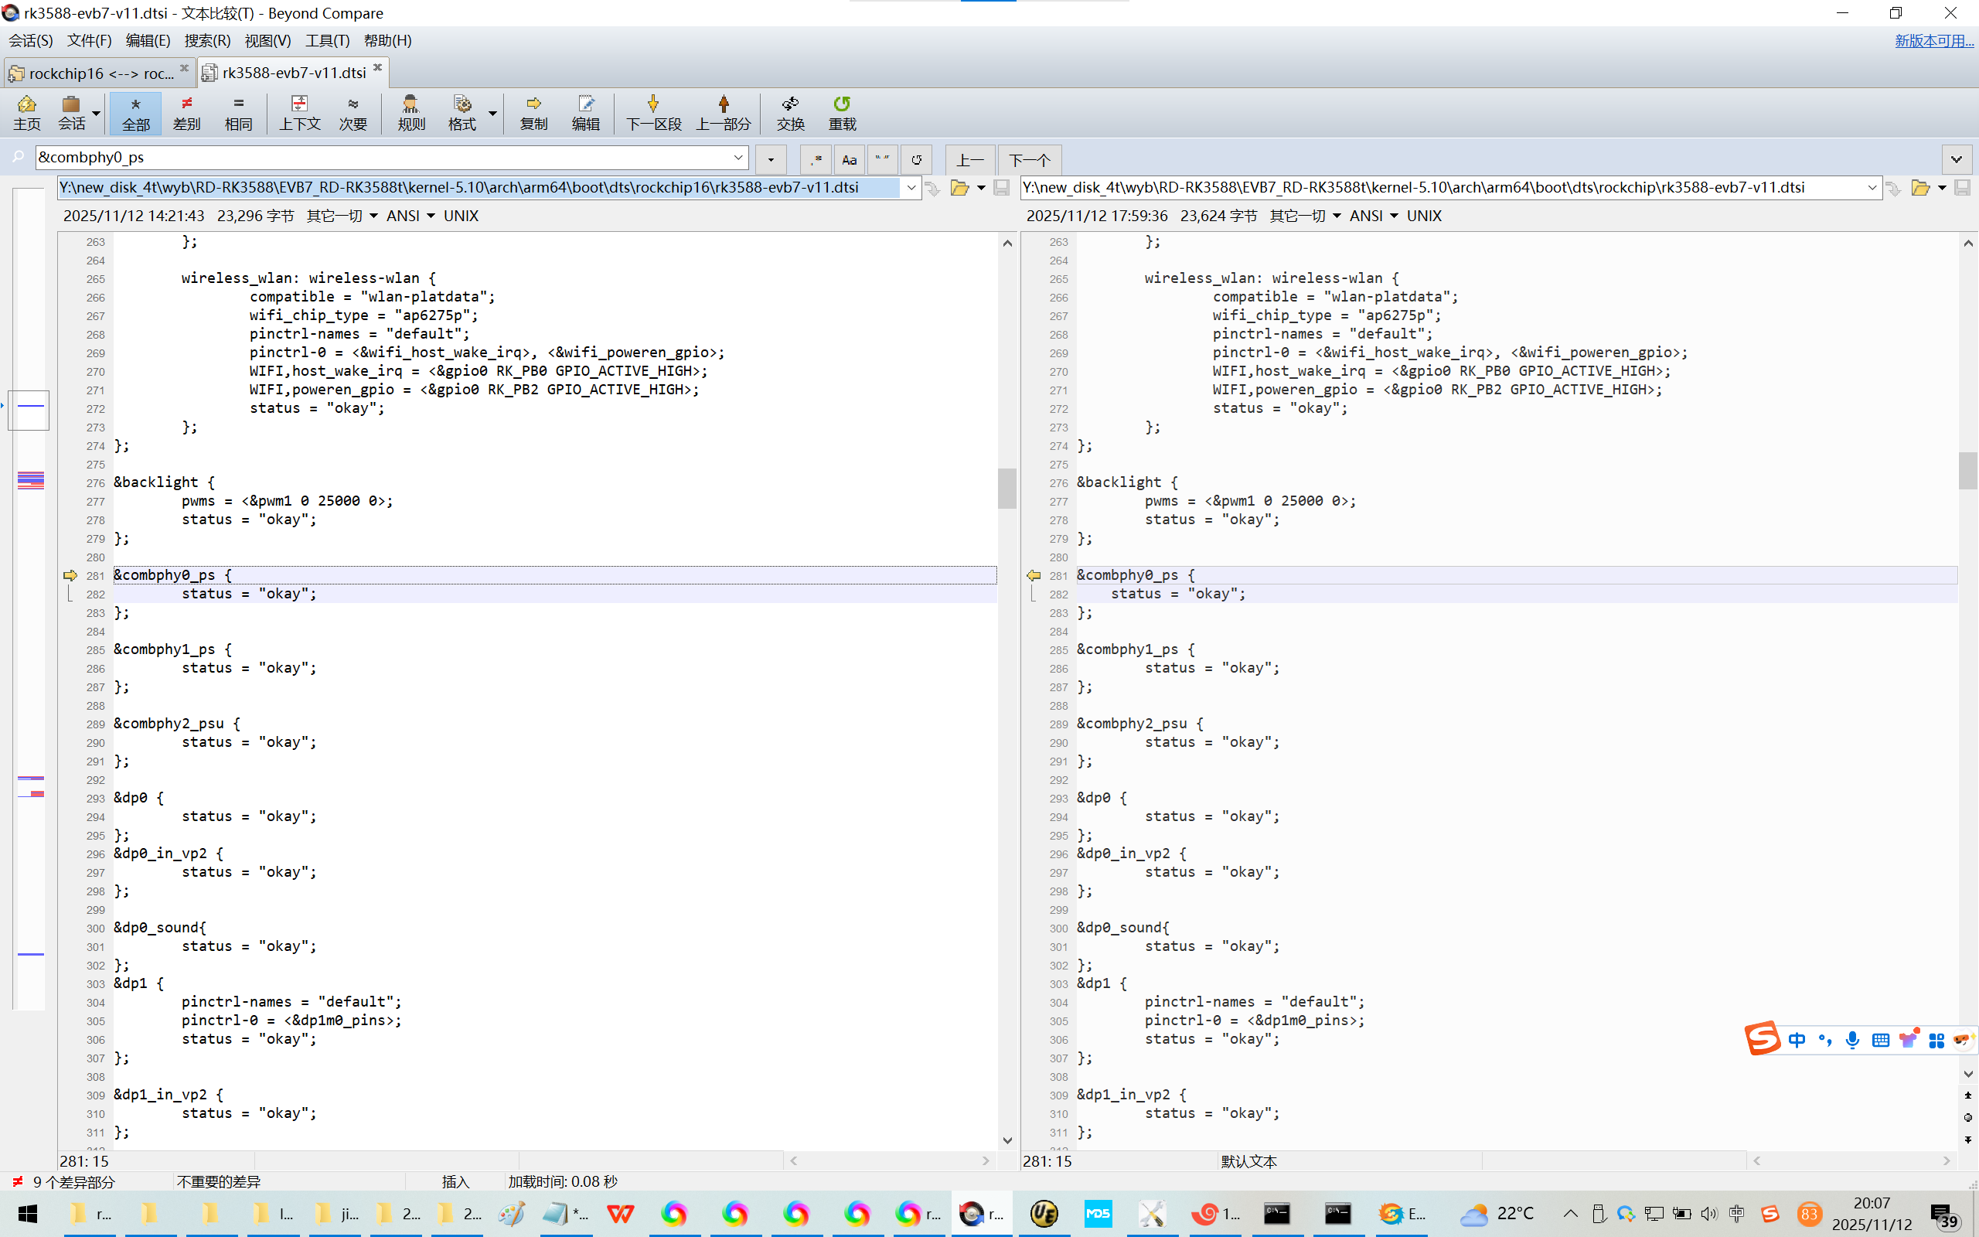Image resolution: width=1979 pixels, height=1237 pixels.
Task: Toggle the regular expression search option
Action: 816,159
